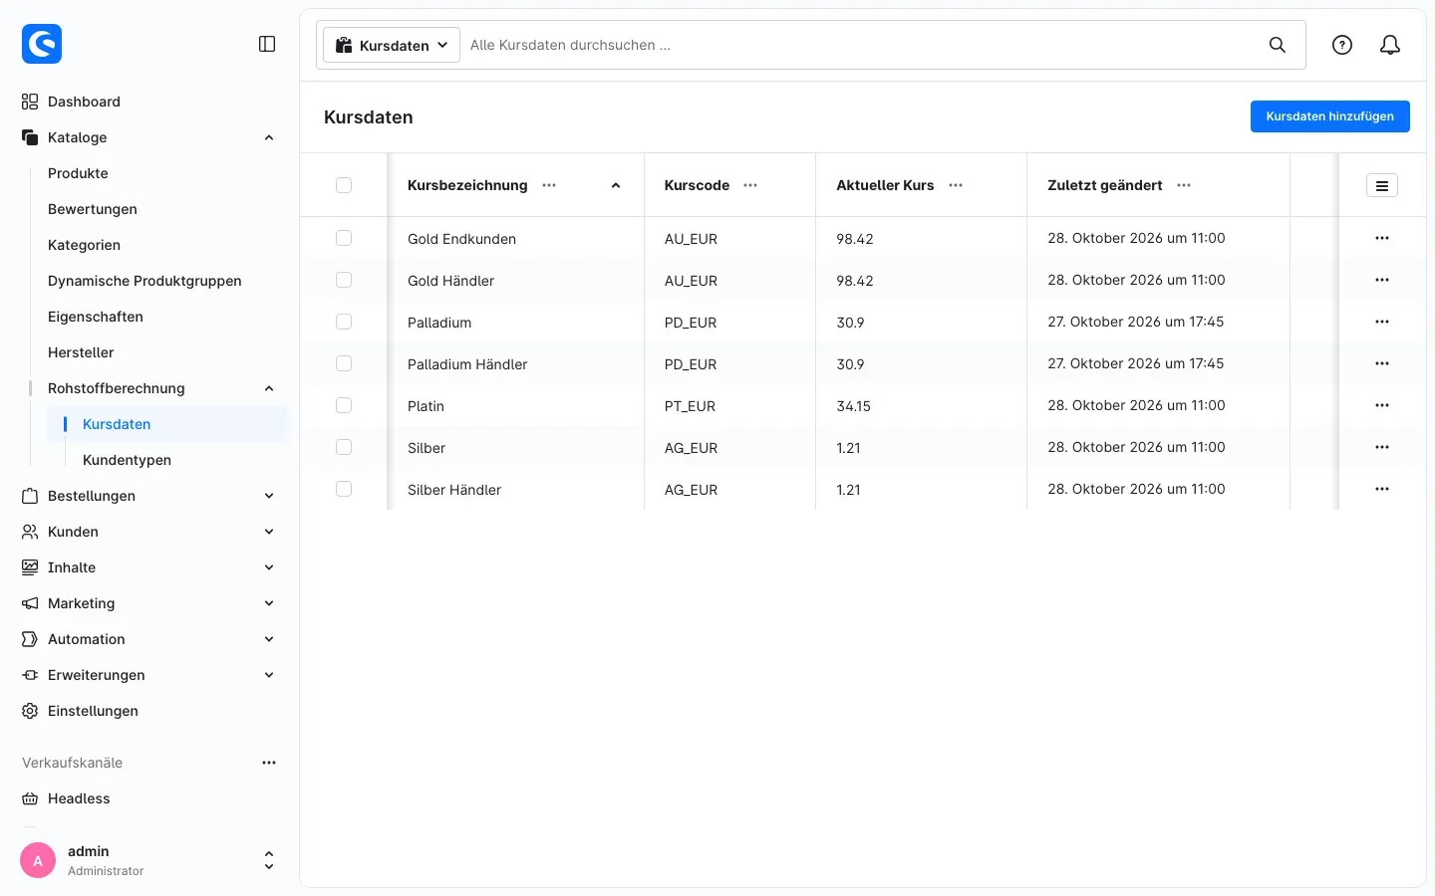Open the grid column settings list icon

point(1382,185)
